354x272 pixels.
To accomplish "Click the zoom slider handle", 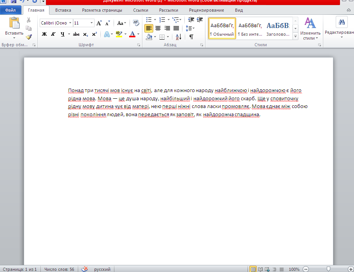I will coord(329,269).
